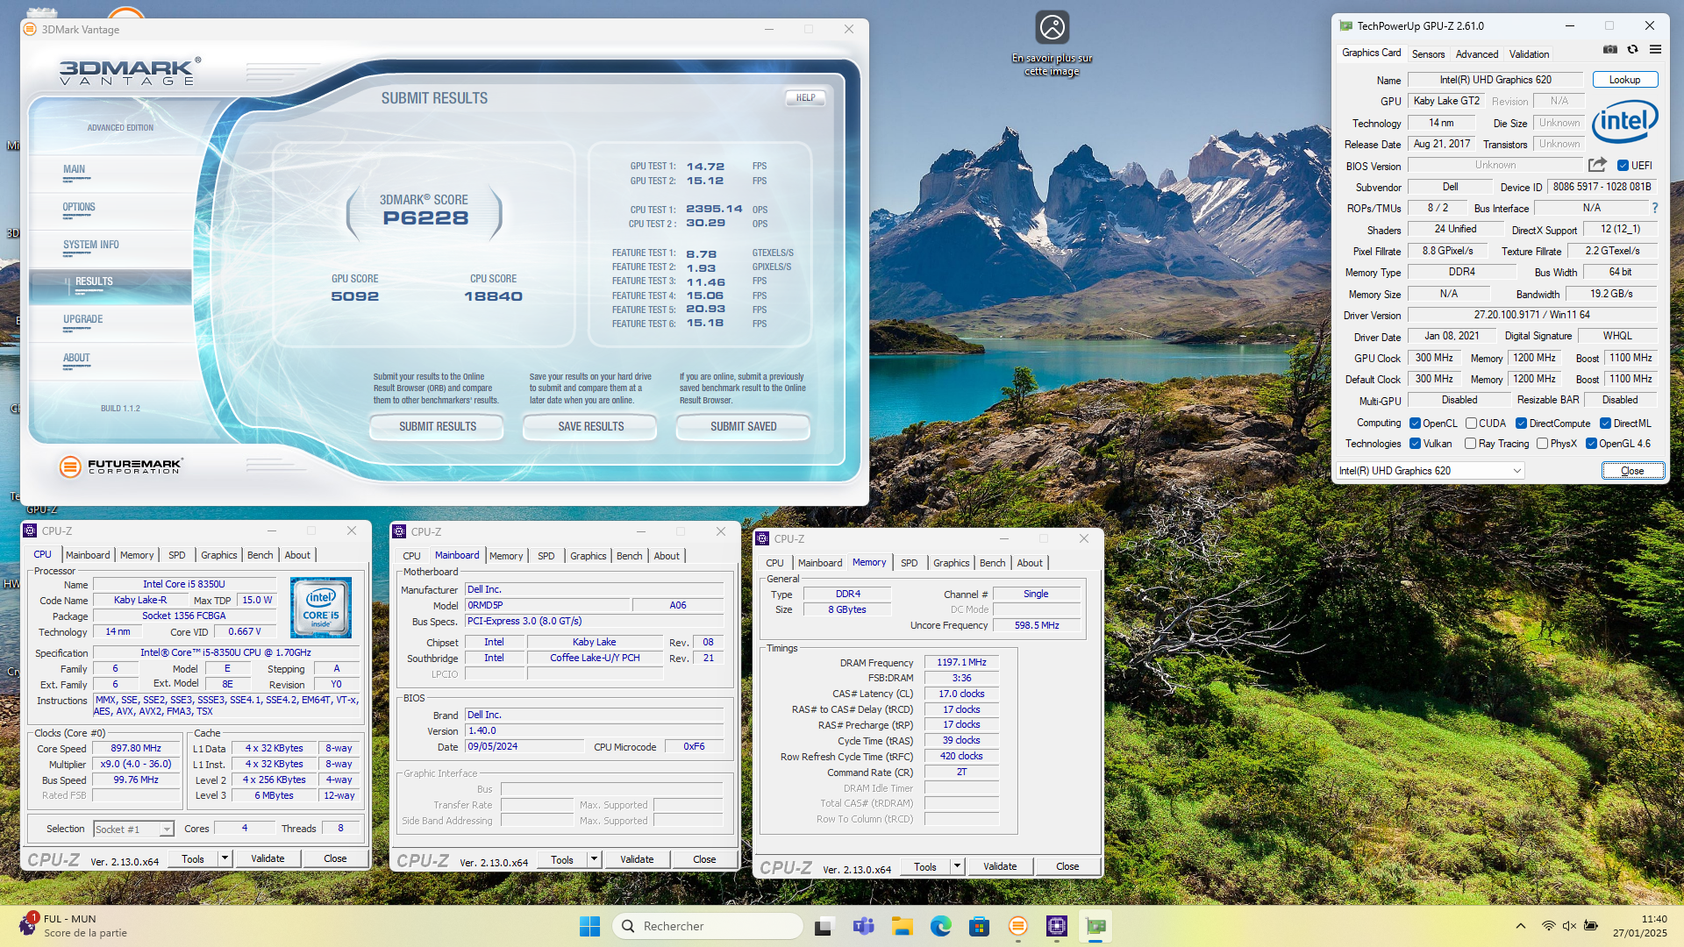1684x947 pixels.
Task: Click the GPU-Z refresh icon
Action: coord(1632,50)
